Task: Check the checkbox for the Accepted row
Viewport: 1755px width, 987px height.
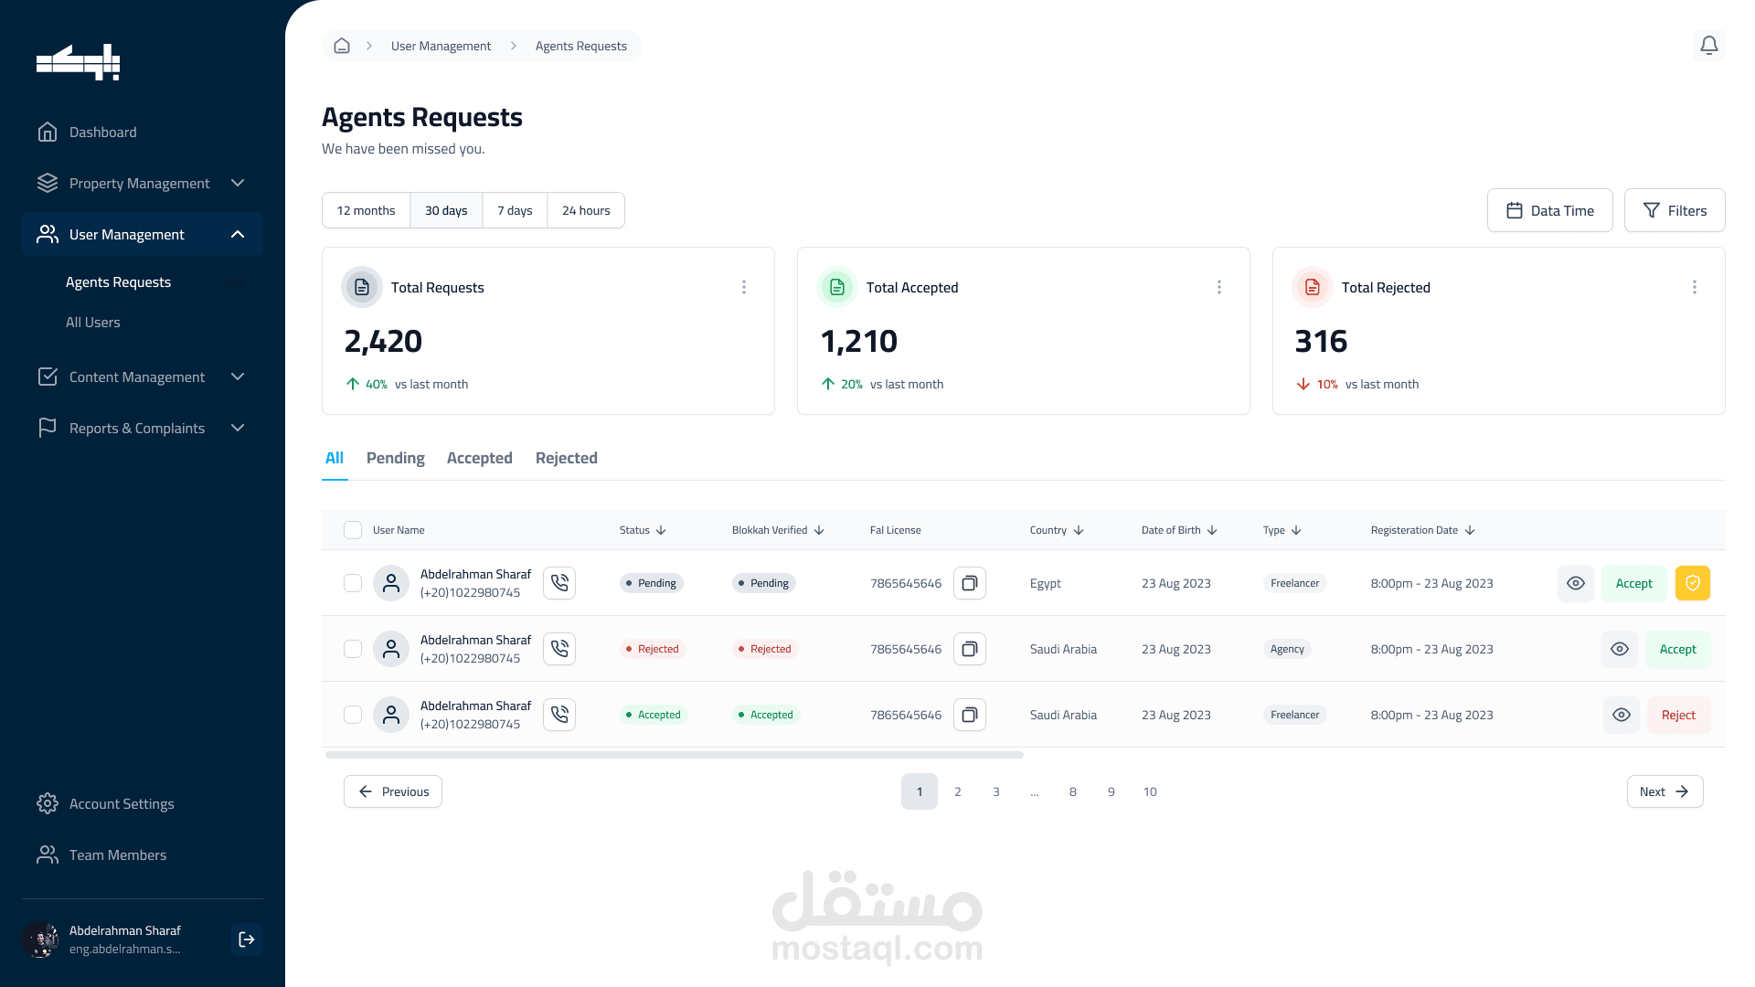Action: pos(353,715)
